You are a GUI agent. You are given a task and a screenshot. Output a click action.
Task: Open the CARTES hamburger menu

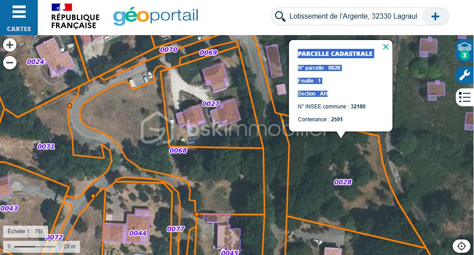[19, 17]
